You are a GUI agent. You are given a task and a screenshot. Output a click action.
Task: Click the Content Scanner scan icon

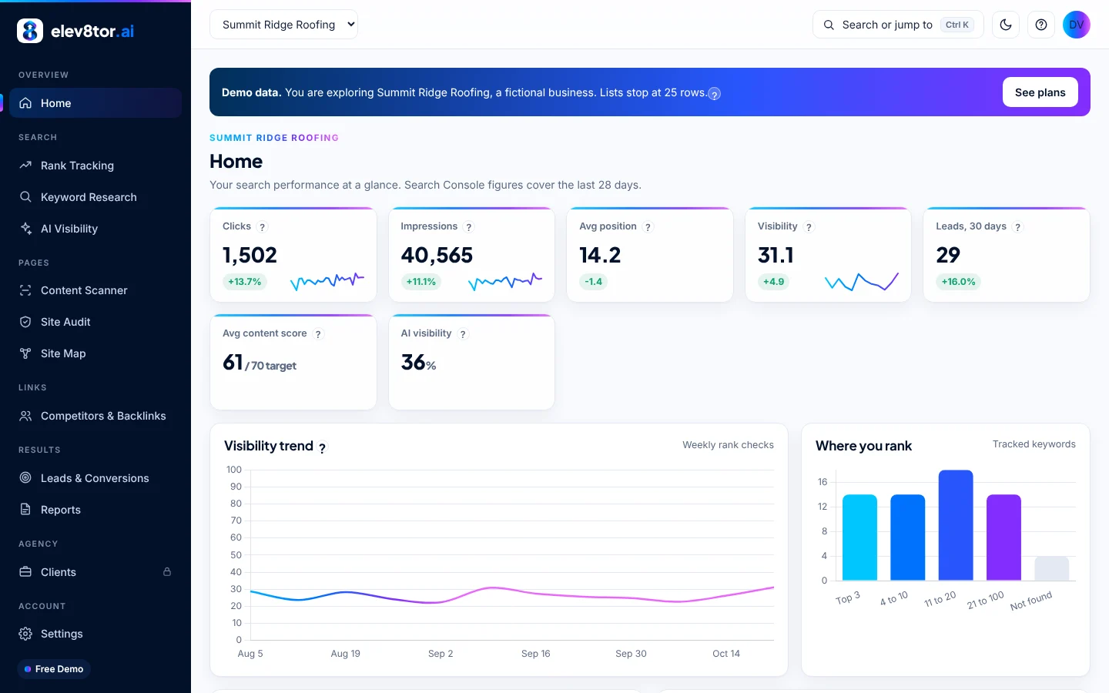(25, 290)
